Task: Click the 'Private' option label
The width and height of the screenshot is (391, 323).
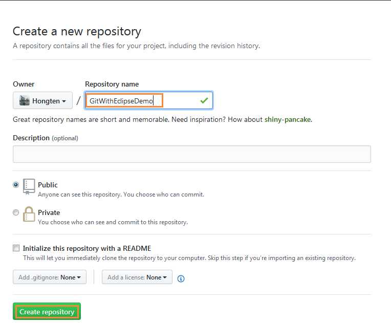Action: pos(49,212)
